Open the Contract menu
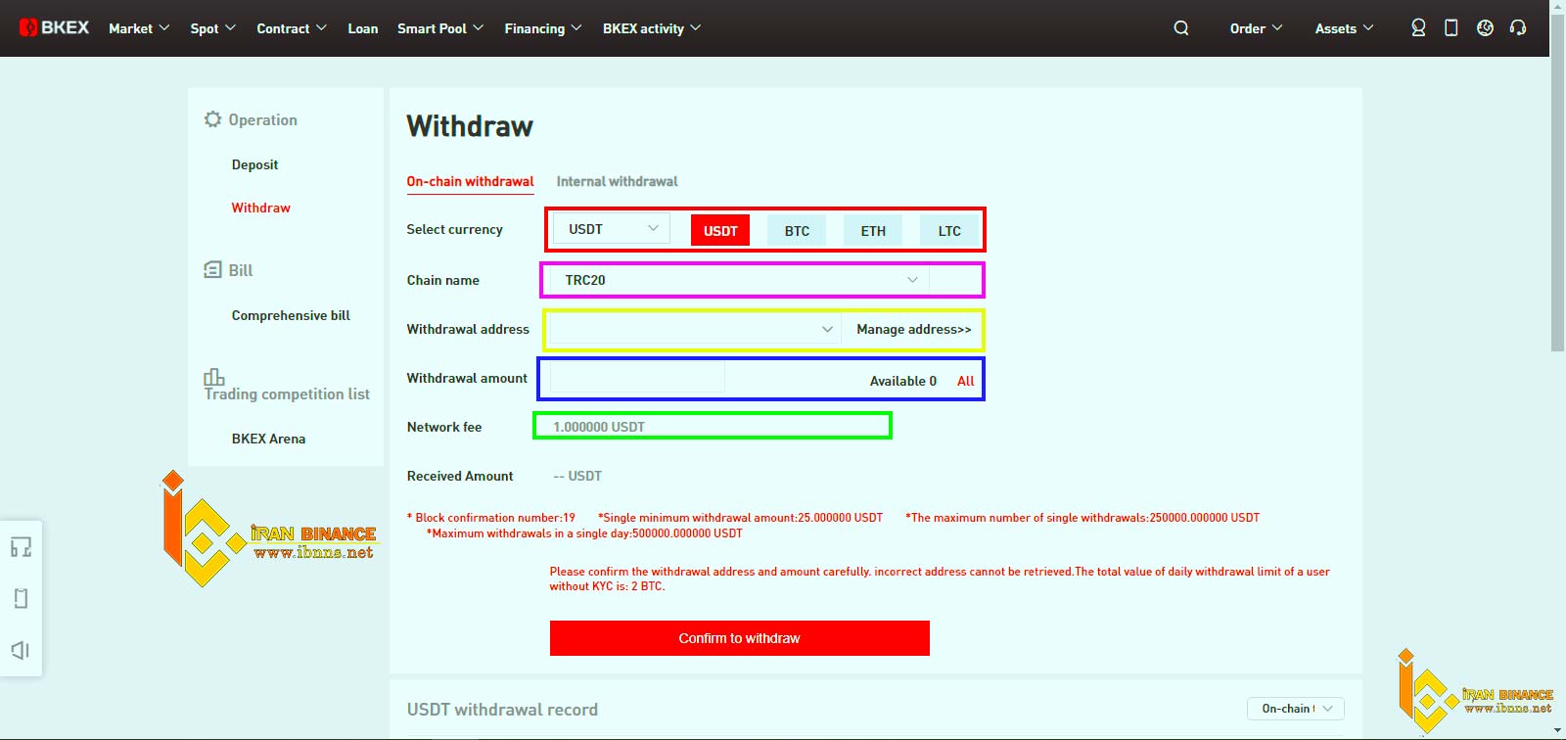 point(292,28)
